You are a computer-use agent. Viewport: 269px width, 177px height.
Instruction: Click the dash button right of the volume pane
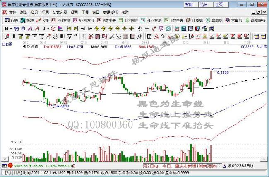264,159
